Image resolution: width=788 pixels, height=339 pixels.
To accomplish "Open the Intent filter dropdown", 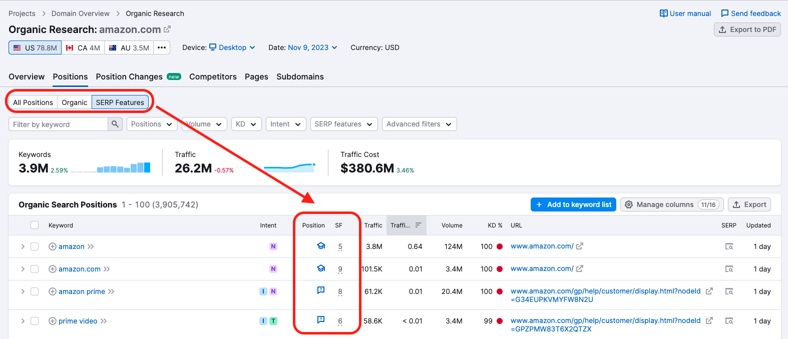I will pos(286,124).
